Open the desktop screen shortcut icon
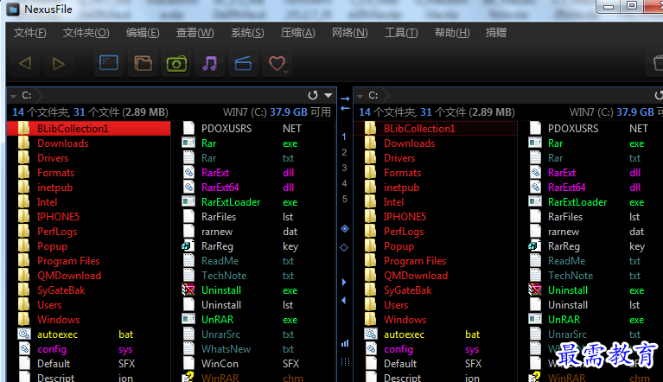 [x=109, y=63]
